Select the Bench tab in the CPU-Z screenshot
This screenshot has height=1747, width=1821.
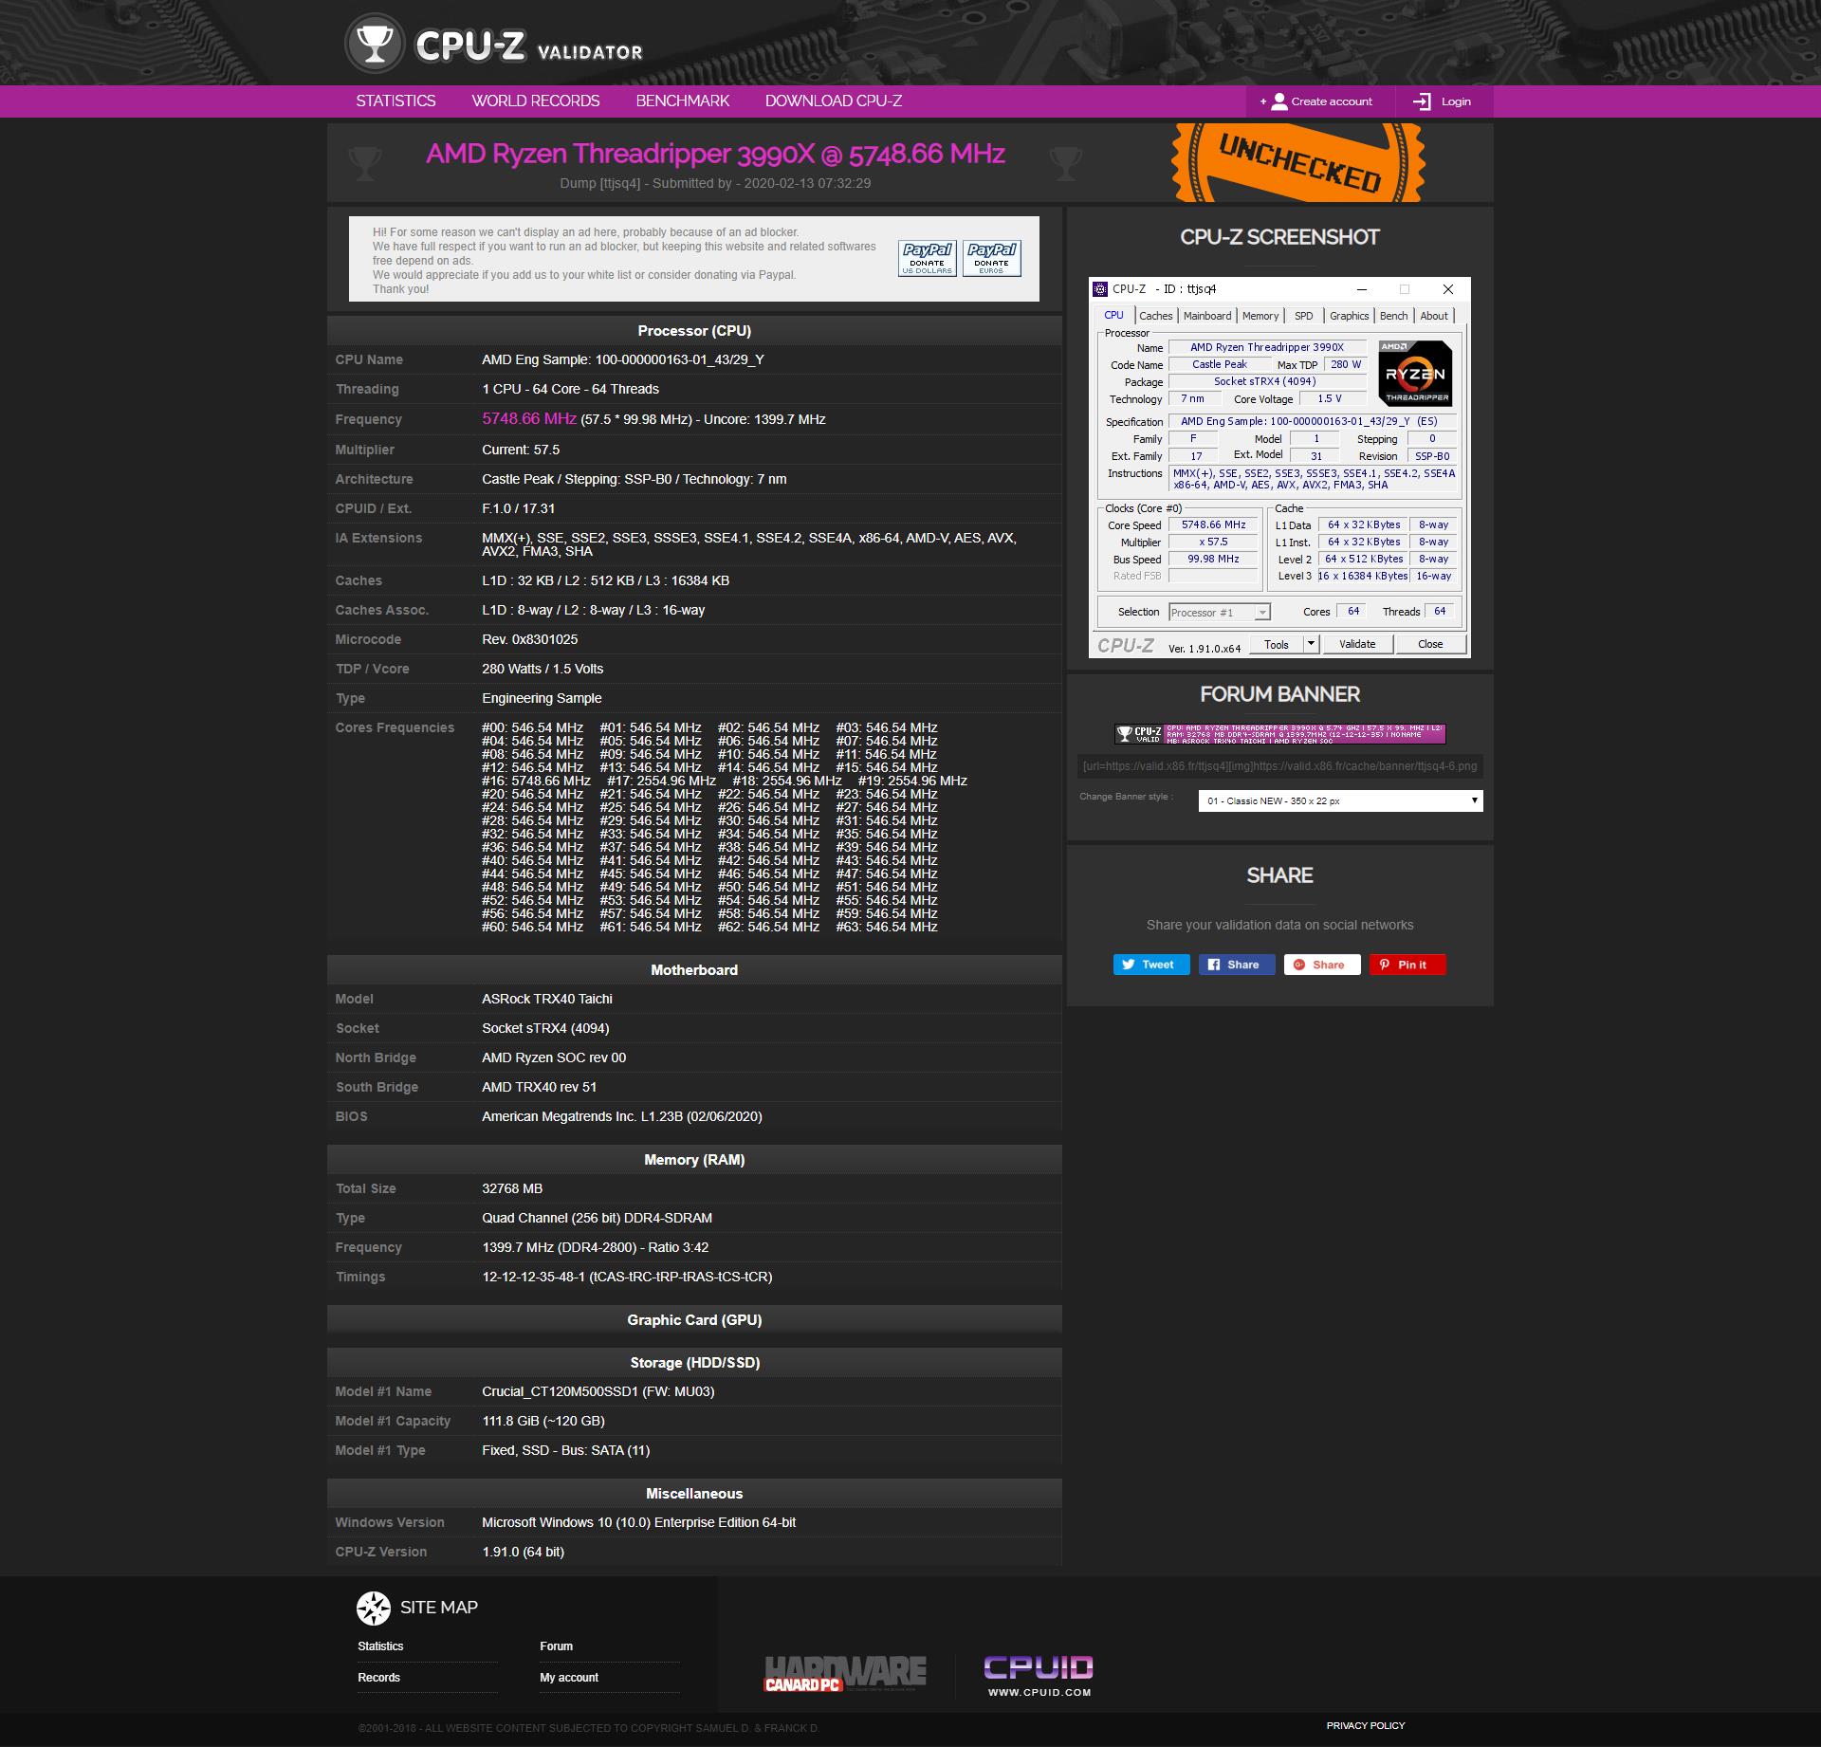(x=1393, y=316)
